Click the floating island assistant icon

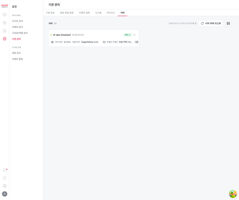click(x=233, y=194)
